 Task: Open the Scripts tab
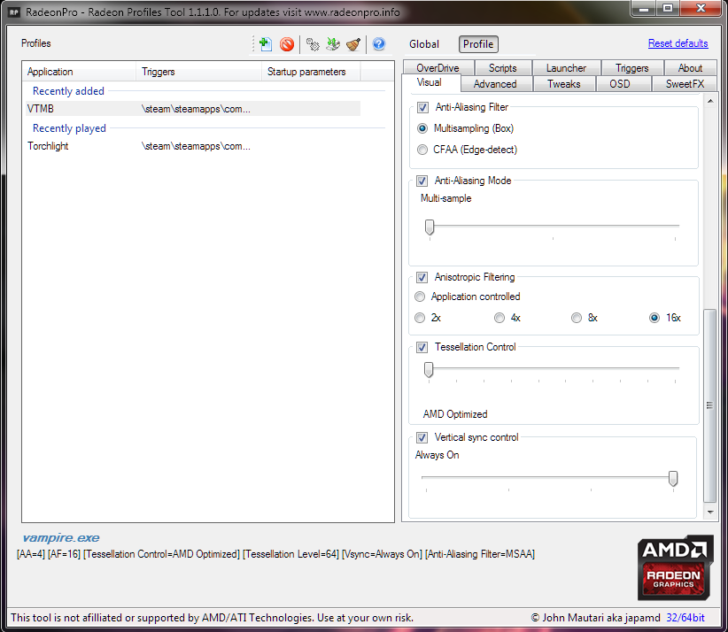[503, 68]
